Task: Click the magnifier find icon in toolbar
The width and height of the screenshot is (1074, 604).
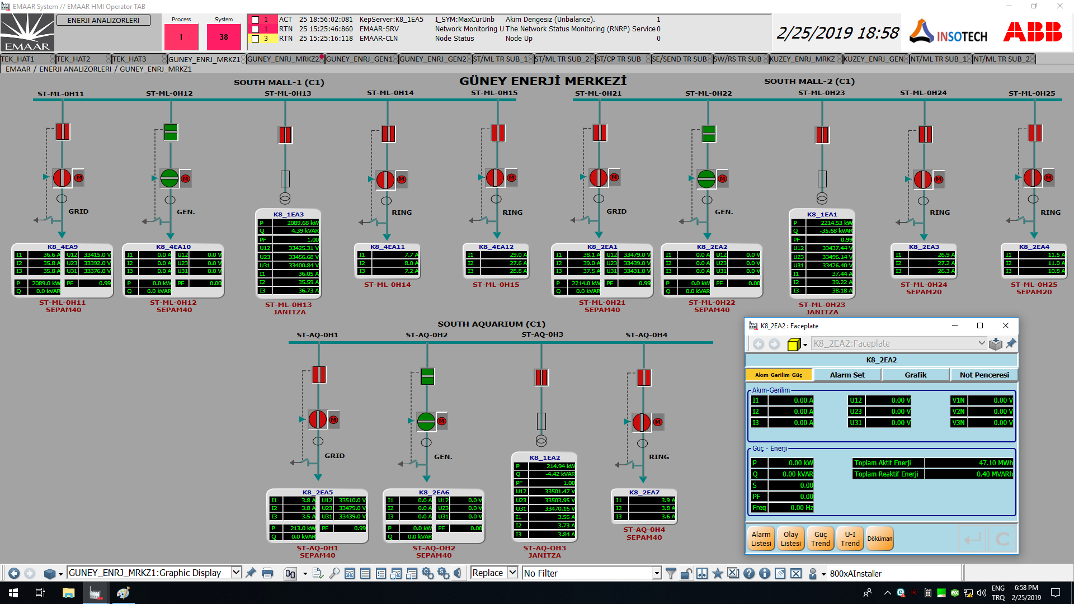Action: click(x=334, y=573)
